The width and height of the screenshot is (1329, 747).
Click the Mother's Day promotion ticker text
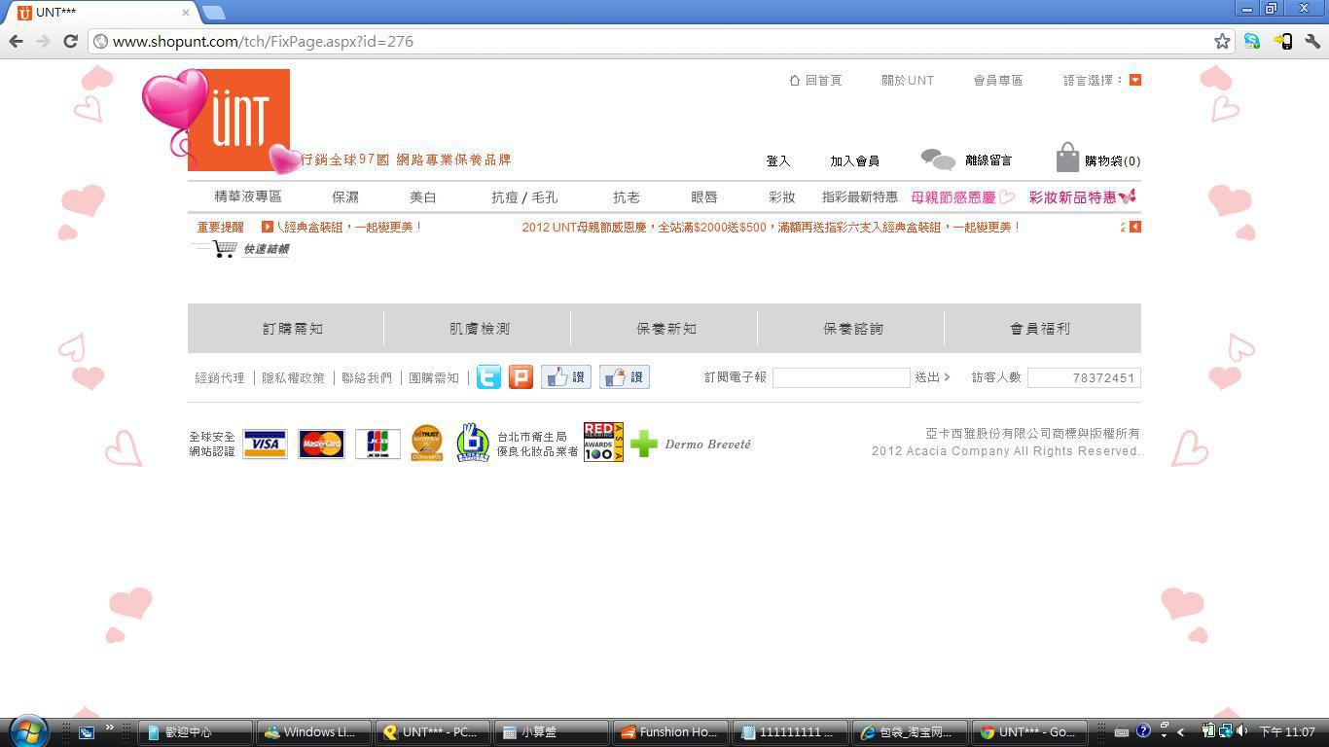(771, 227)
